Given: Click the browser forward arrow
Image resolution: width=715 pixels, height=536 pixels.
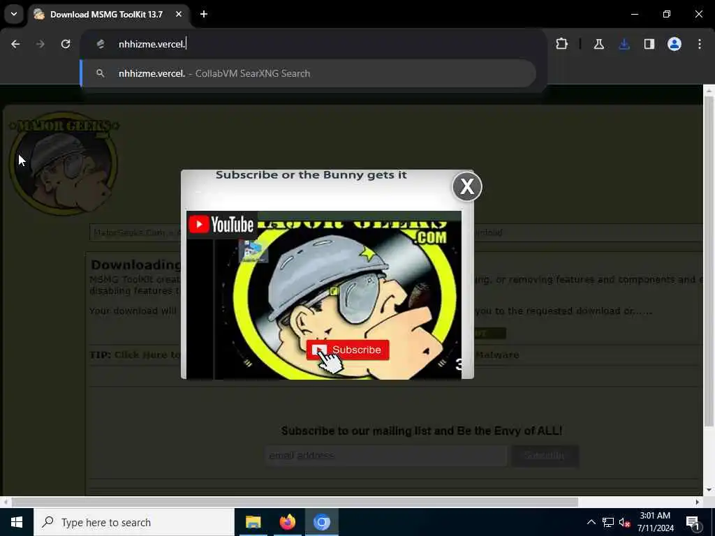Looking at the screenshot, I should (x=40, y=44).
